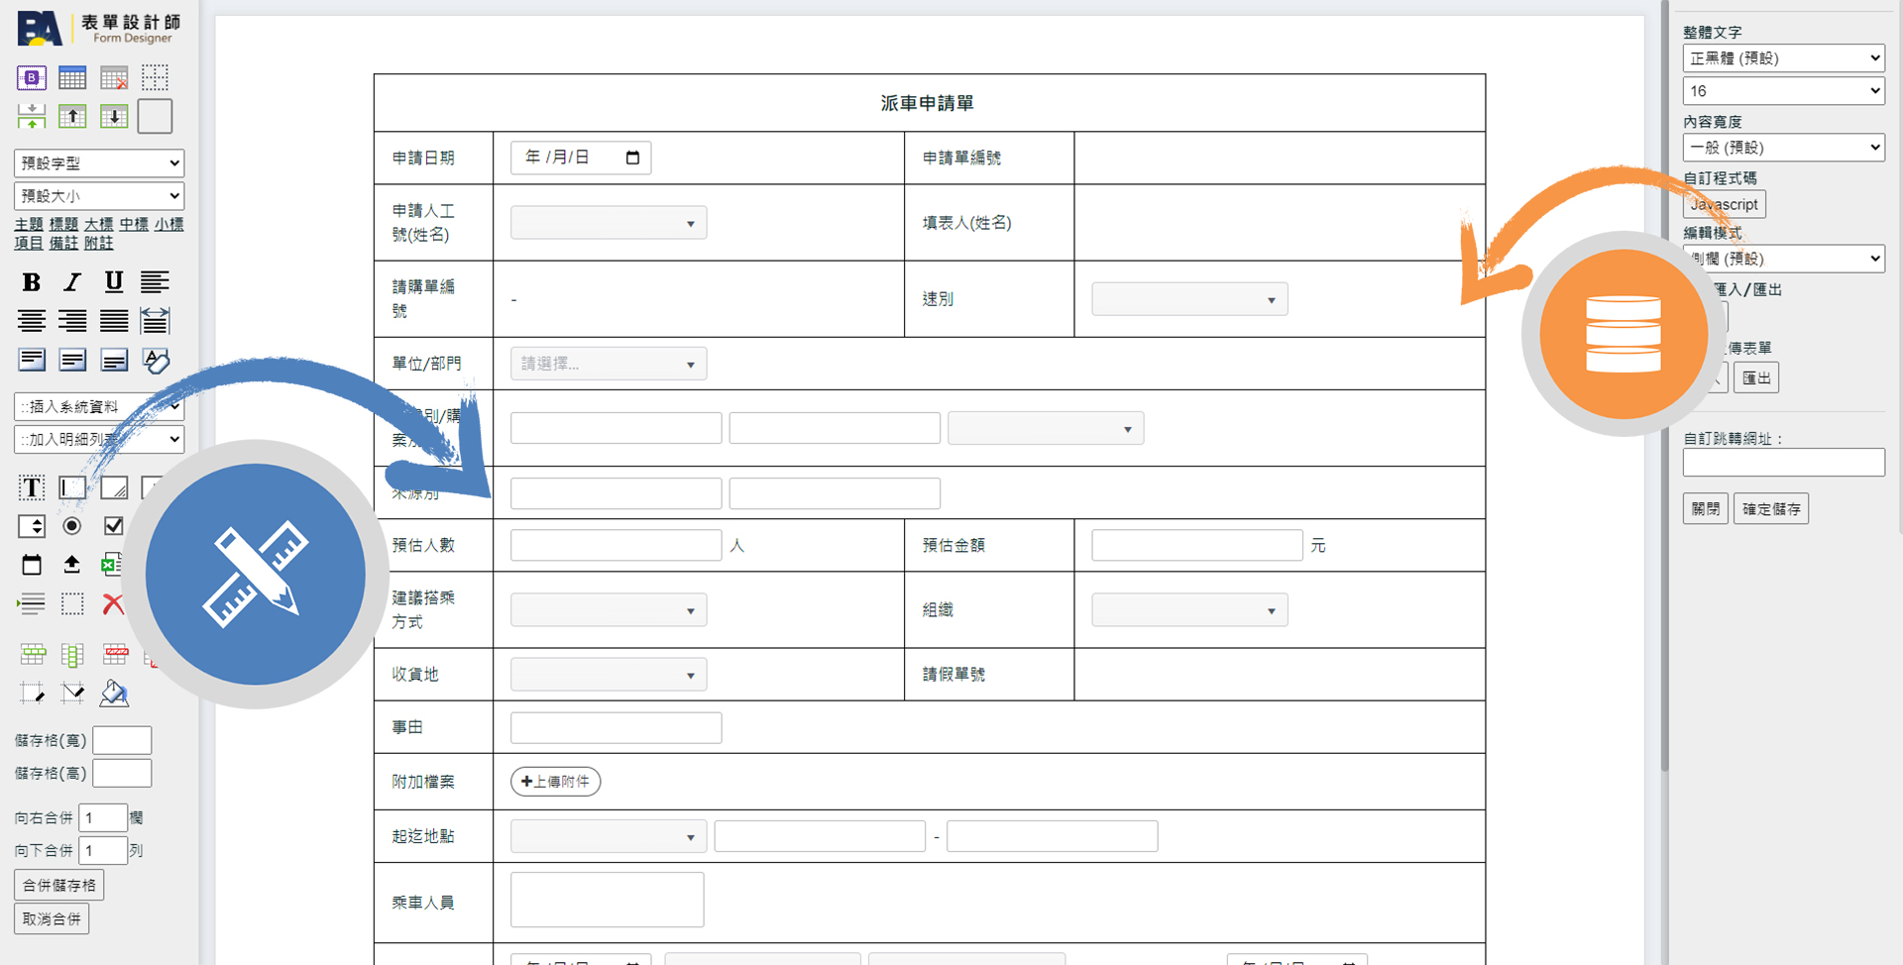The height and width of the screenshot is (965, 1903).
Task: Select the paint bucket fill tool
Action: tap(114, 694)
